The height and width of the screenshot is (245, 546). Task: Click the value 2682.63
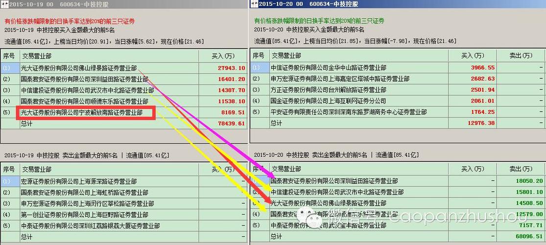(483, 79)
